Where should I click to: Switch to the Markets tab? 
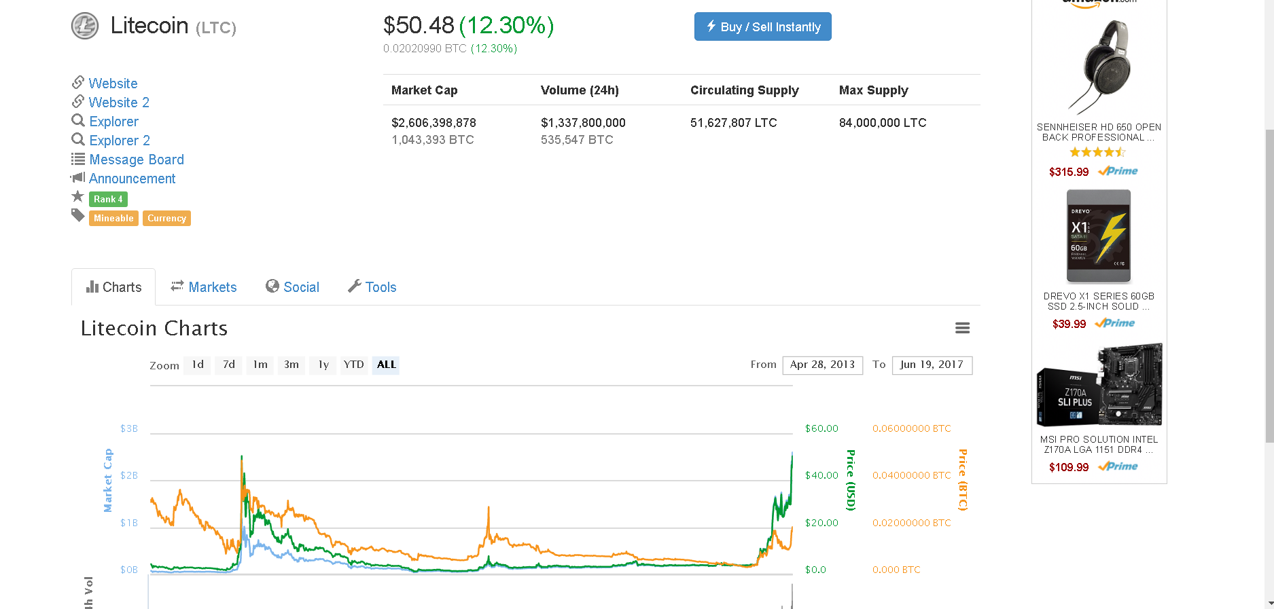pos(204,287)
